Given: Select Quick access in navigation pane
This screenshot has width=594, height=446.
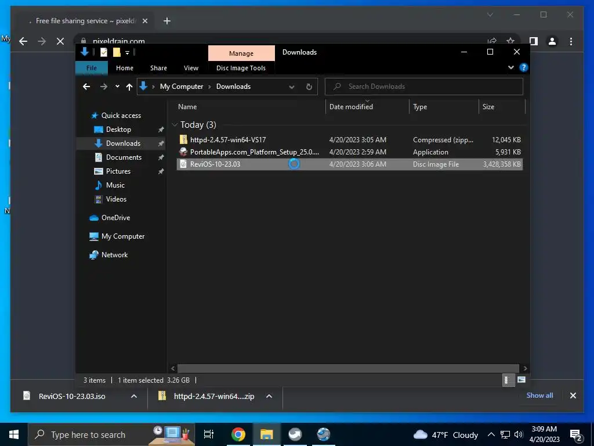Looking at the screenshot, I should (x=121, y=116).
